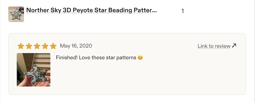Click the first gold rating star
The image size is (255, 102).
[21, 46]
